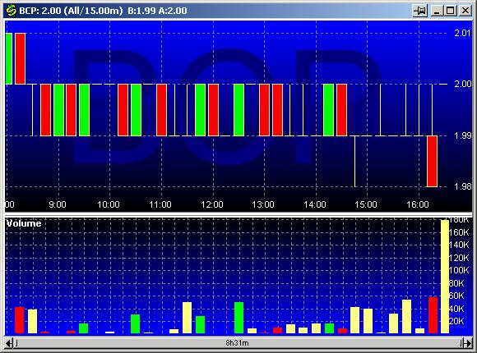The height and width of the screenshot is (353, 477).
Task: Click the 1.98 price axis label
Action: click(463, 186)
